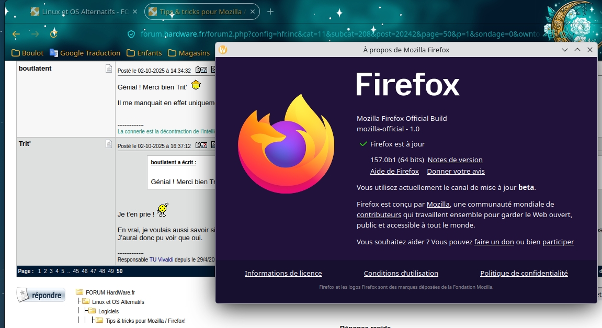
Task: Close the À propos de Mozilla Firefox dialog
Action: click(x=590, y=50)
